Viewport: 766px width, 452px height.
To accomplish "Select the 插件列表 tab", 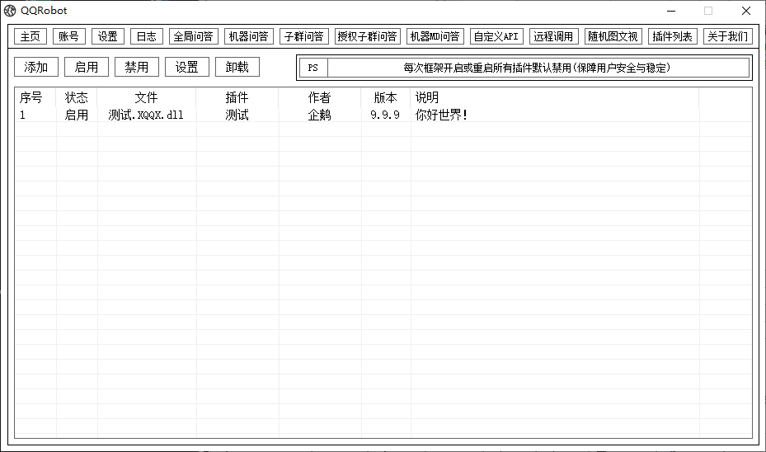I will point(673,36).
